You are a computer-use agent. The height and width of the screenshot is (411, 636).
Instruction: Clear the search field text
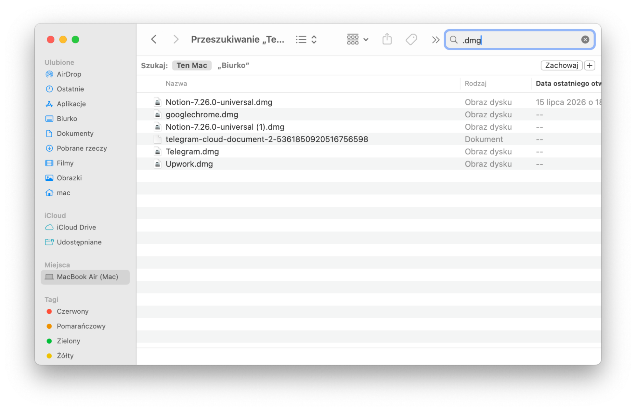coord(585,39)
